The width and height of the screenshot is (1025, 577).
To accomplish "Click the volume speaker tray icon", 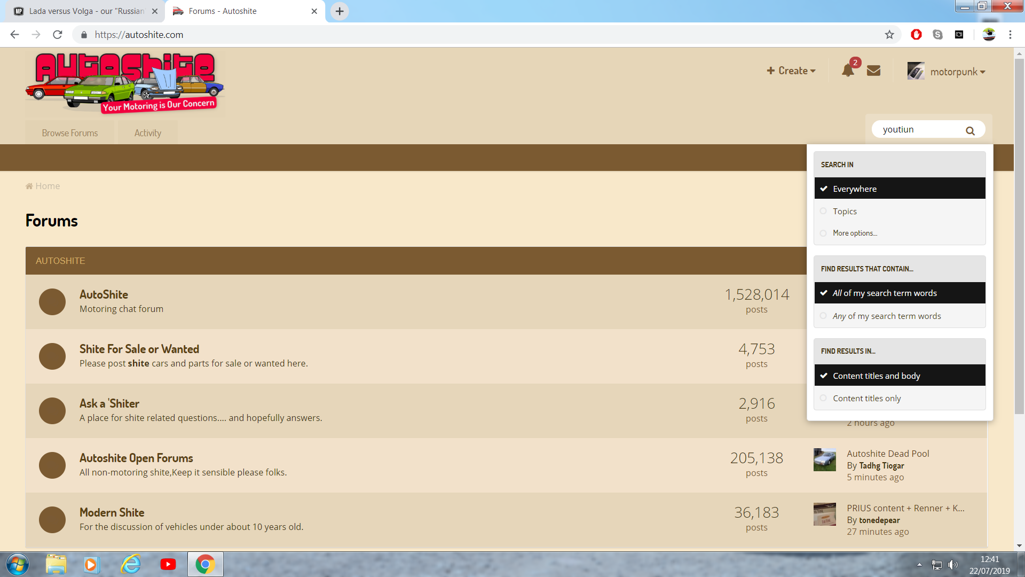I will tap(952, 565).
